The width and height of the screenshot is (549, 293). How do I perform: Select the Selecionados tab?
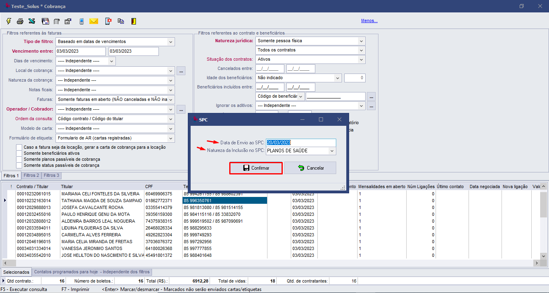pos(16,272)
